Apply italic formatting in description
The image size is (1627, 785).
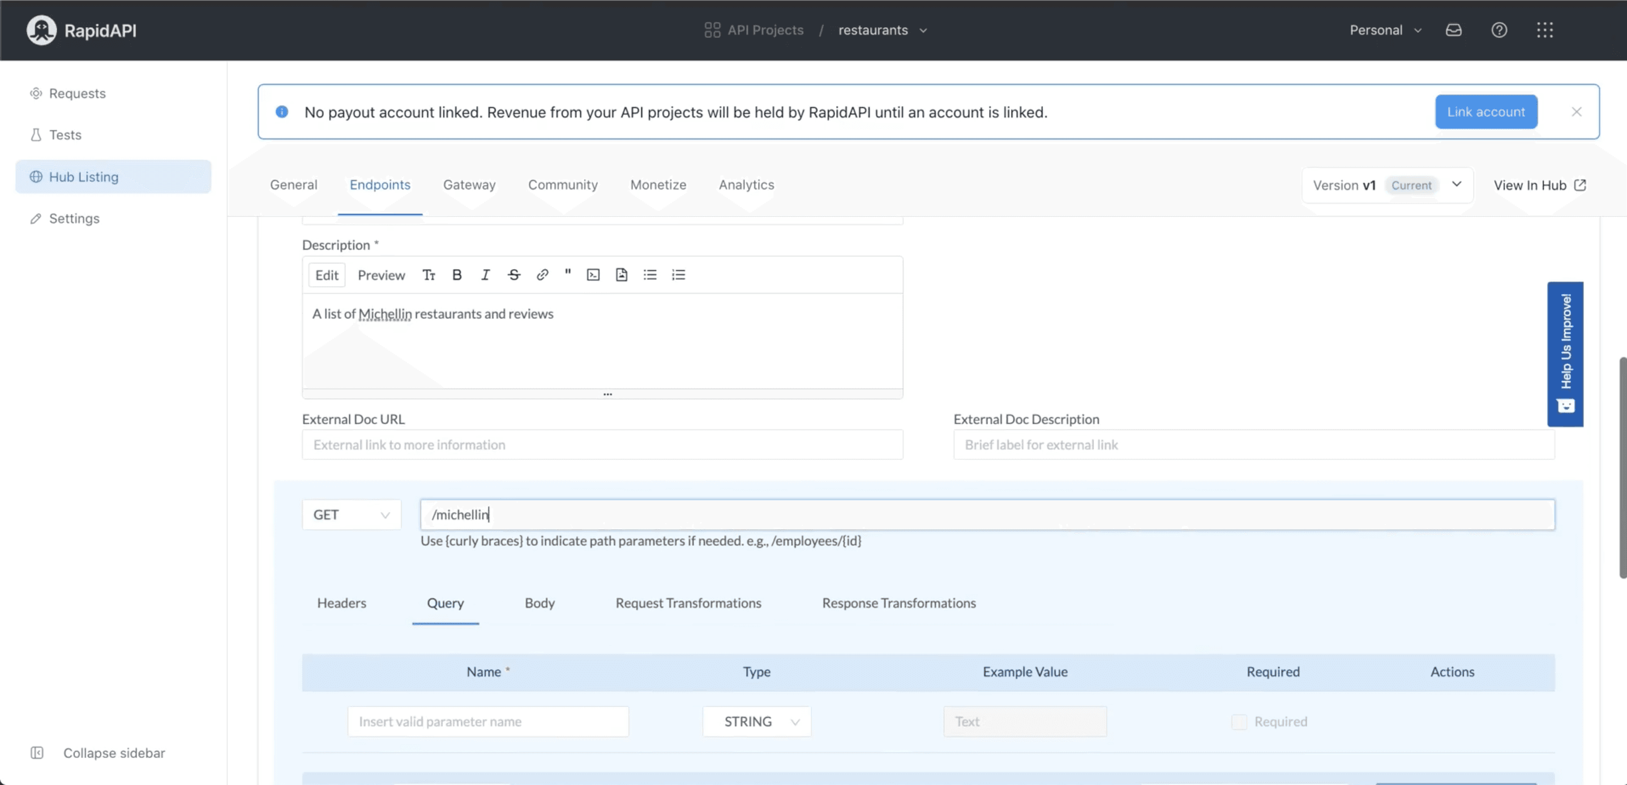tap(485, 274)
